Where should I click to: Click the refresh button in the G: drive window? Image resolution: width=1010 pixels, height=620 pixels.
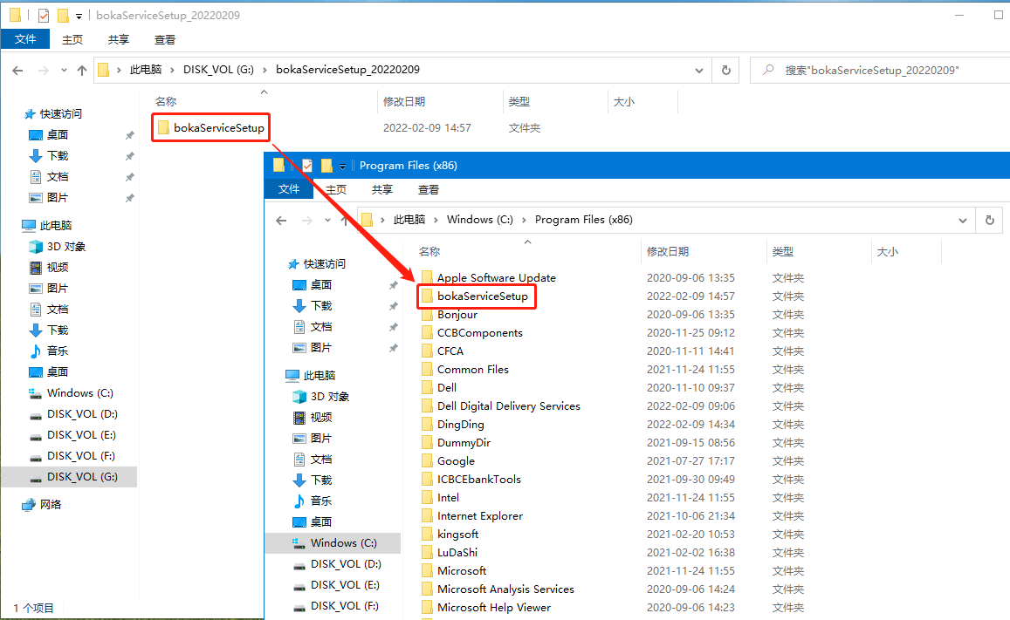click(726, 70)
